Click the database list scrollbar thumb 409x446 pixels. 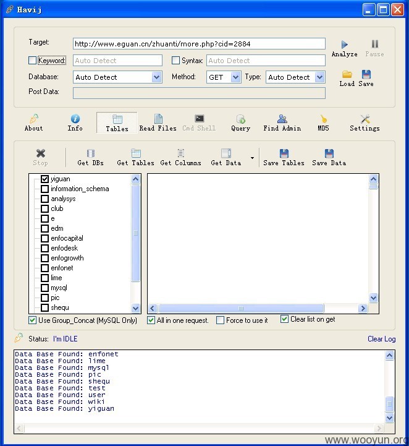point(136,233)
